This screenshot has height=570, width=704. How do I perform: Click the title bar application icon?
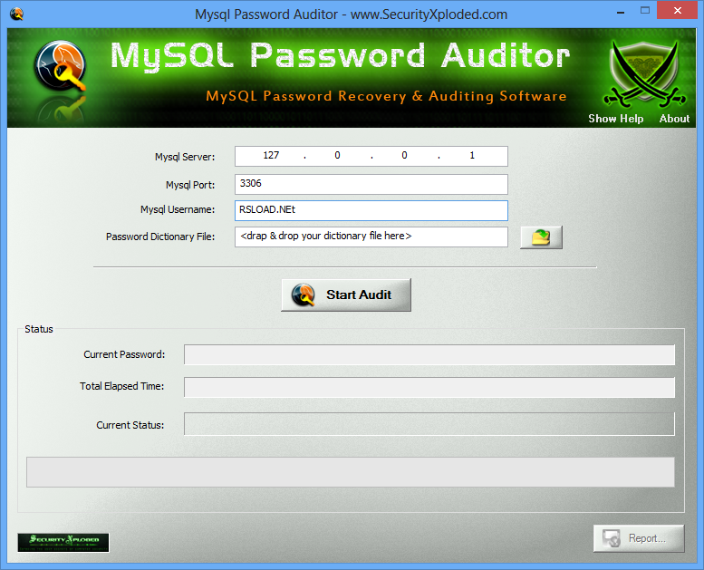(x=16, y=14)
